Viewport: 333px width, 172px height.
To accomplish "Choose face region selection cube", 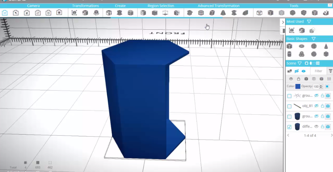I will pyautogui.click(x=143, y=13).
